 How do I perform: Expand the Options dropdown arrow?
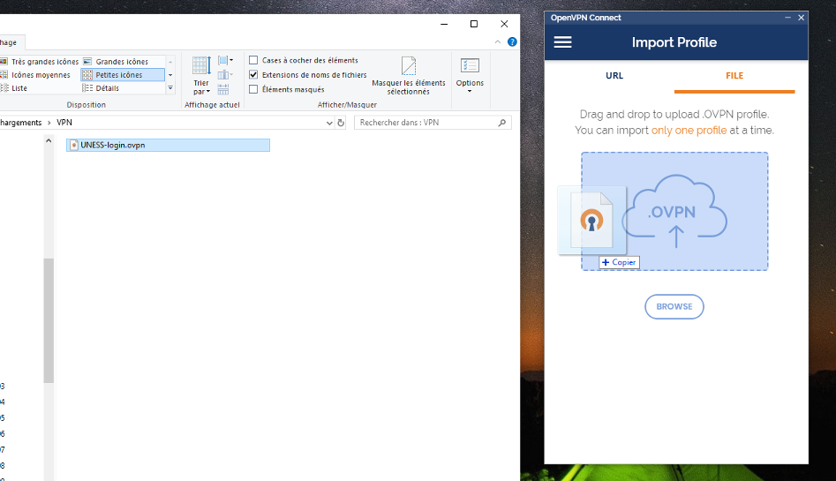[x=470, y=91]
